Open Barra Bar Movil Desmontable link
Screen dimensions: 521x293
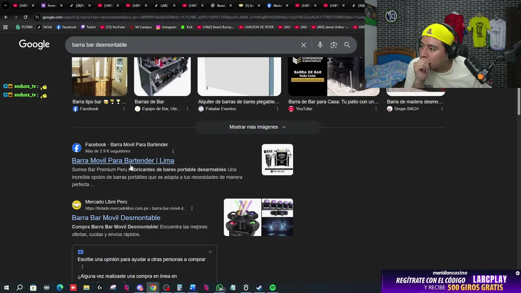tap(116, 218)
